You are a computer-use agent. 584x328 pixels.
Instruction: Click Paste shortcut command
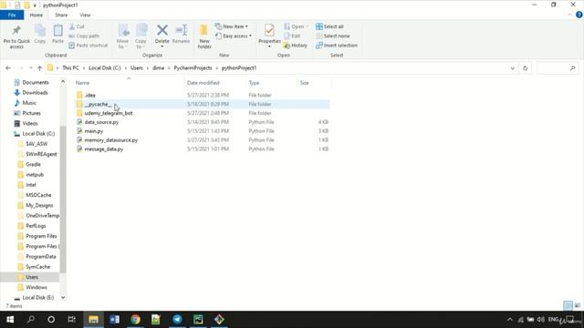click(x=89, y=46)
